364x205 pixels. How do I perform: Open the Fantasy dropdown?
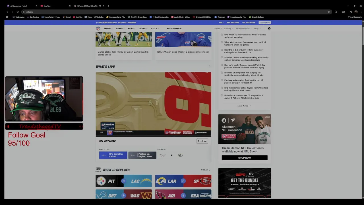tap(228, 28)
